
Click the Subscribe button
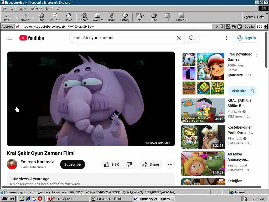73,164
